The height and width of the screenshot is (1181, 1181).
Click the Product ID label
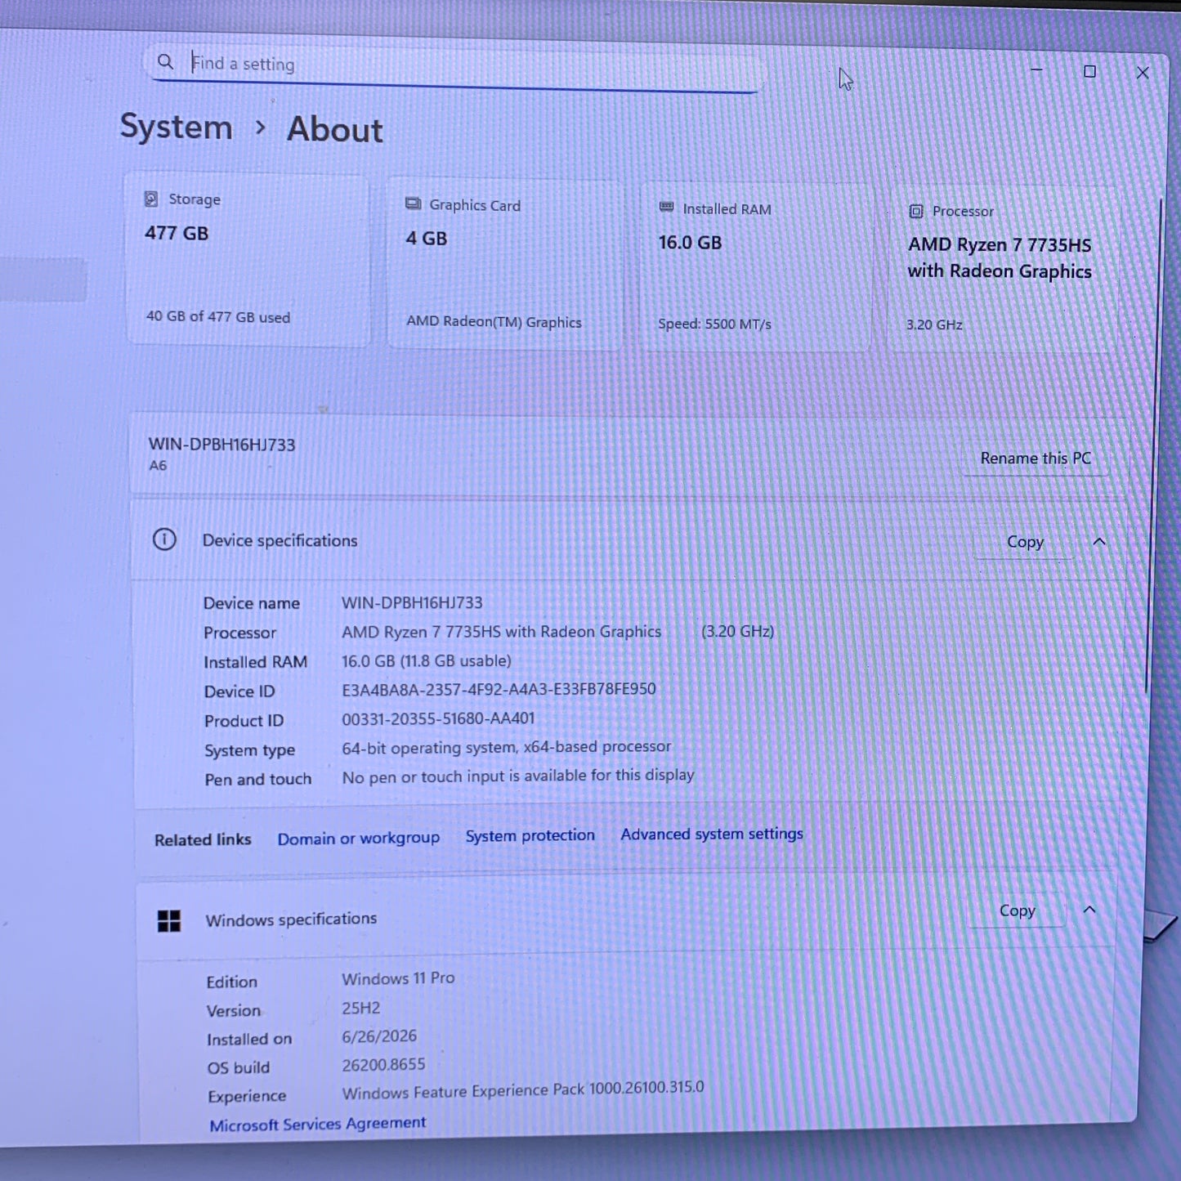[244, 721]
